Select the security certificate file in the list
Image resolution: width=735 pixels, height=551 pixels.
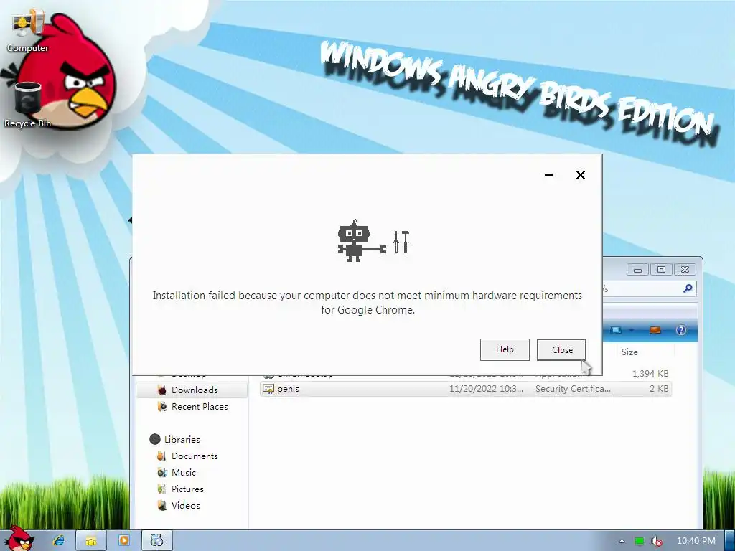click(465, 389)
